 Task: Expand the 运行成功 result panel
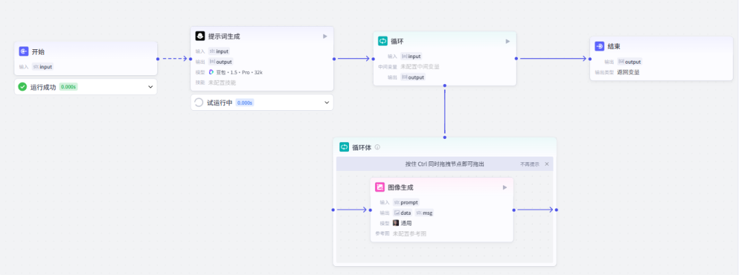click(151, 87)
